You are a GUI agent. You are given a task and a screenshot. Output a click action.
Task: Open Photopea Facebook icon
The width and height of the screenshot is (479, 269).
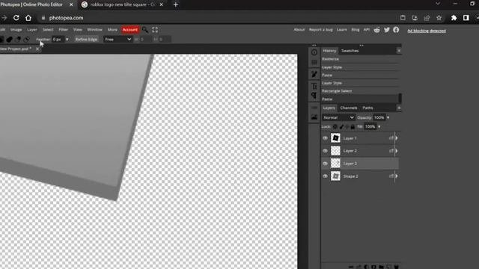pos(396,30)
